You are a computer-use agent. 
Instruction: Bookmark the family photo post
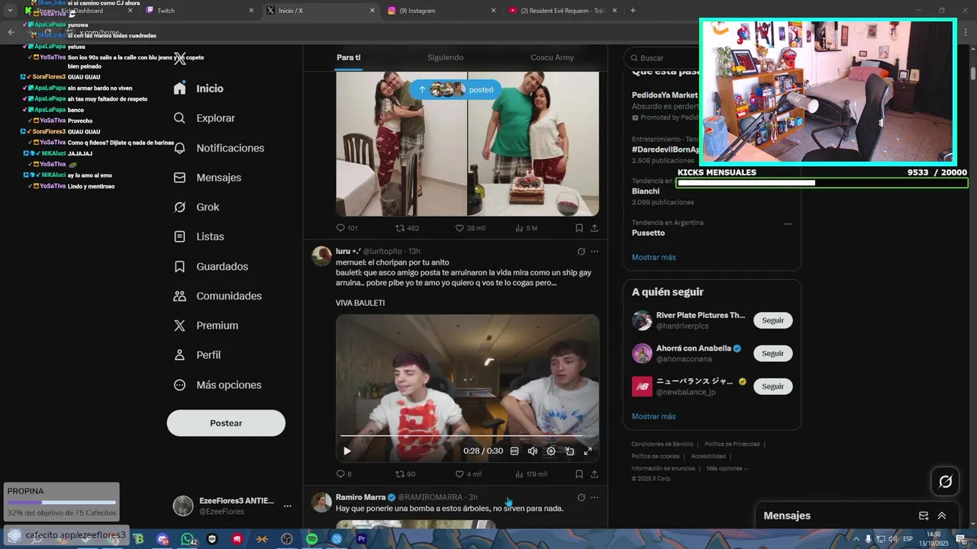tap(579, 228)
